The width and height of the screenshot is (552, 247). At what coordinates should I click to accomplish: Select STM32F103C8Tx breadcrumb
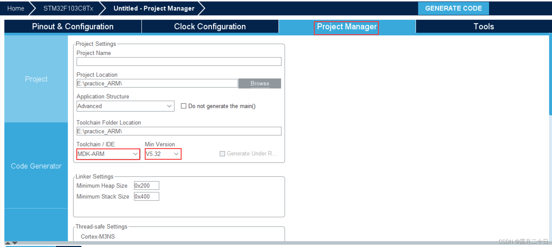click(68, 8)
